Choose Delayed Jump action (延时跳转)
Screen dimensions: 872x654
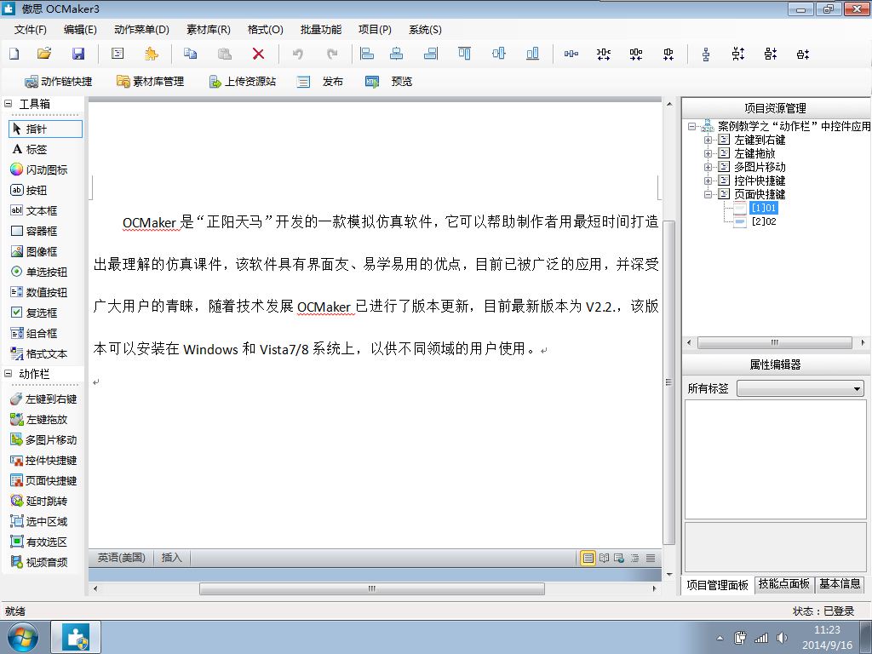click(39, 501)
